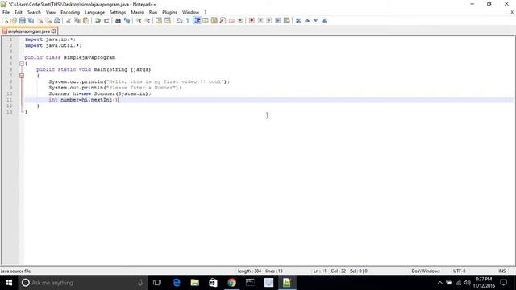Viewport: 516px width, 290px height.
Task: Open Task View from the taskbar
Action: (x=157, y=283)
